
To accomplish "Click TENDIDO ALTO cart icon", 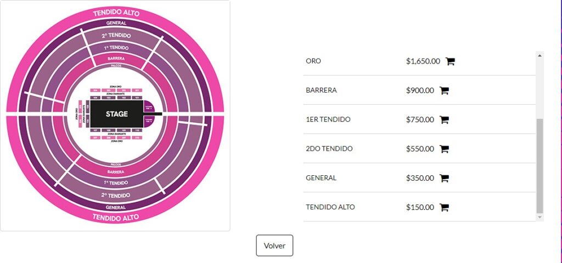I will tap(444, 207).
